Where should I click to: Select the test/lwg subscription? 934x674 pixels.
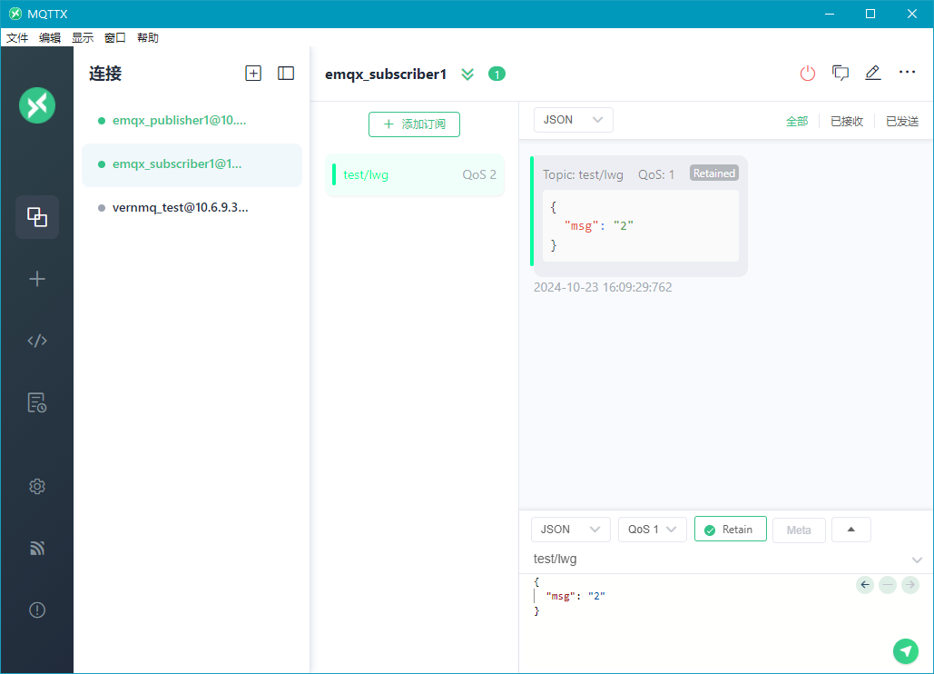415,174
